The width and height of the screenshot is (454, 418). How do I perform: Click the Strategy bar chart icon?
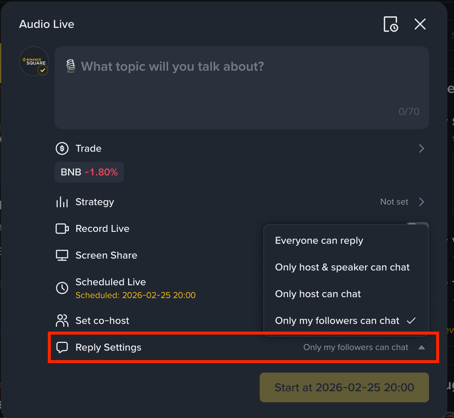(x=62, y=202)
